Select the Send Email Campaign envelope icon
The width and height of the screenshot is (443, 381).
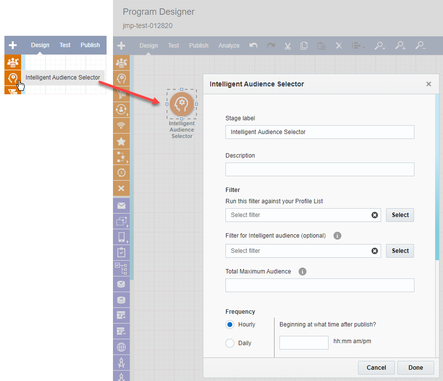point(121,206)
